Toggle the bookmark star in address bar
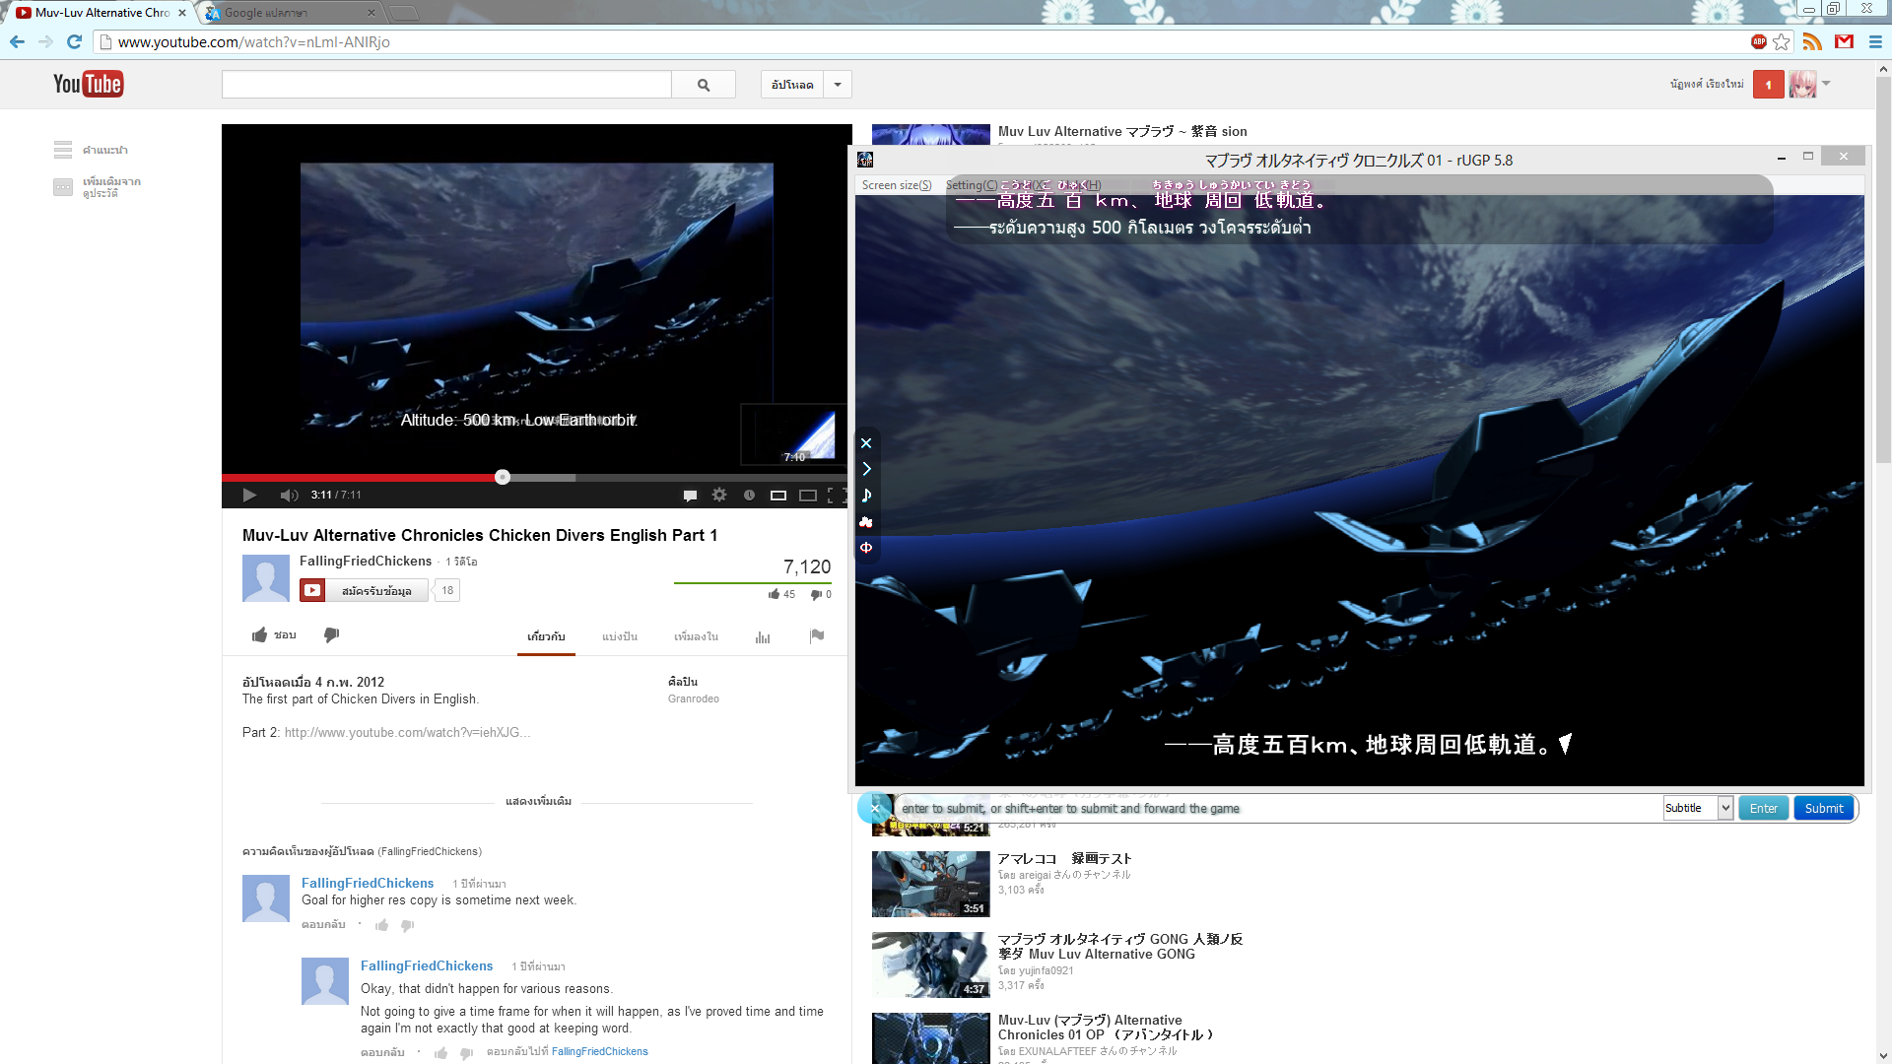Image resolution: width=1892 pixels, height=1064 pixels. pyautogui.click(x=1782, y=42)
